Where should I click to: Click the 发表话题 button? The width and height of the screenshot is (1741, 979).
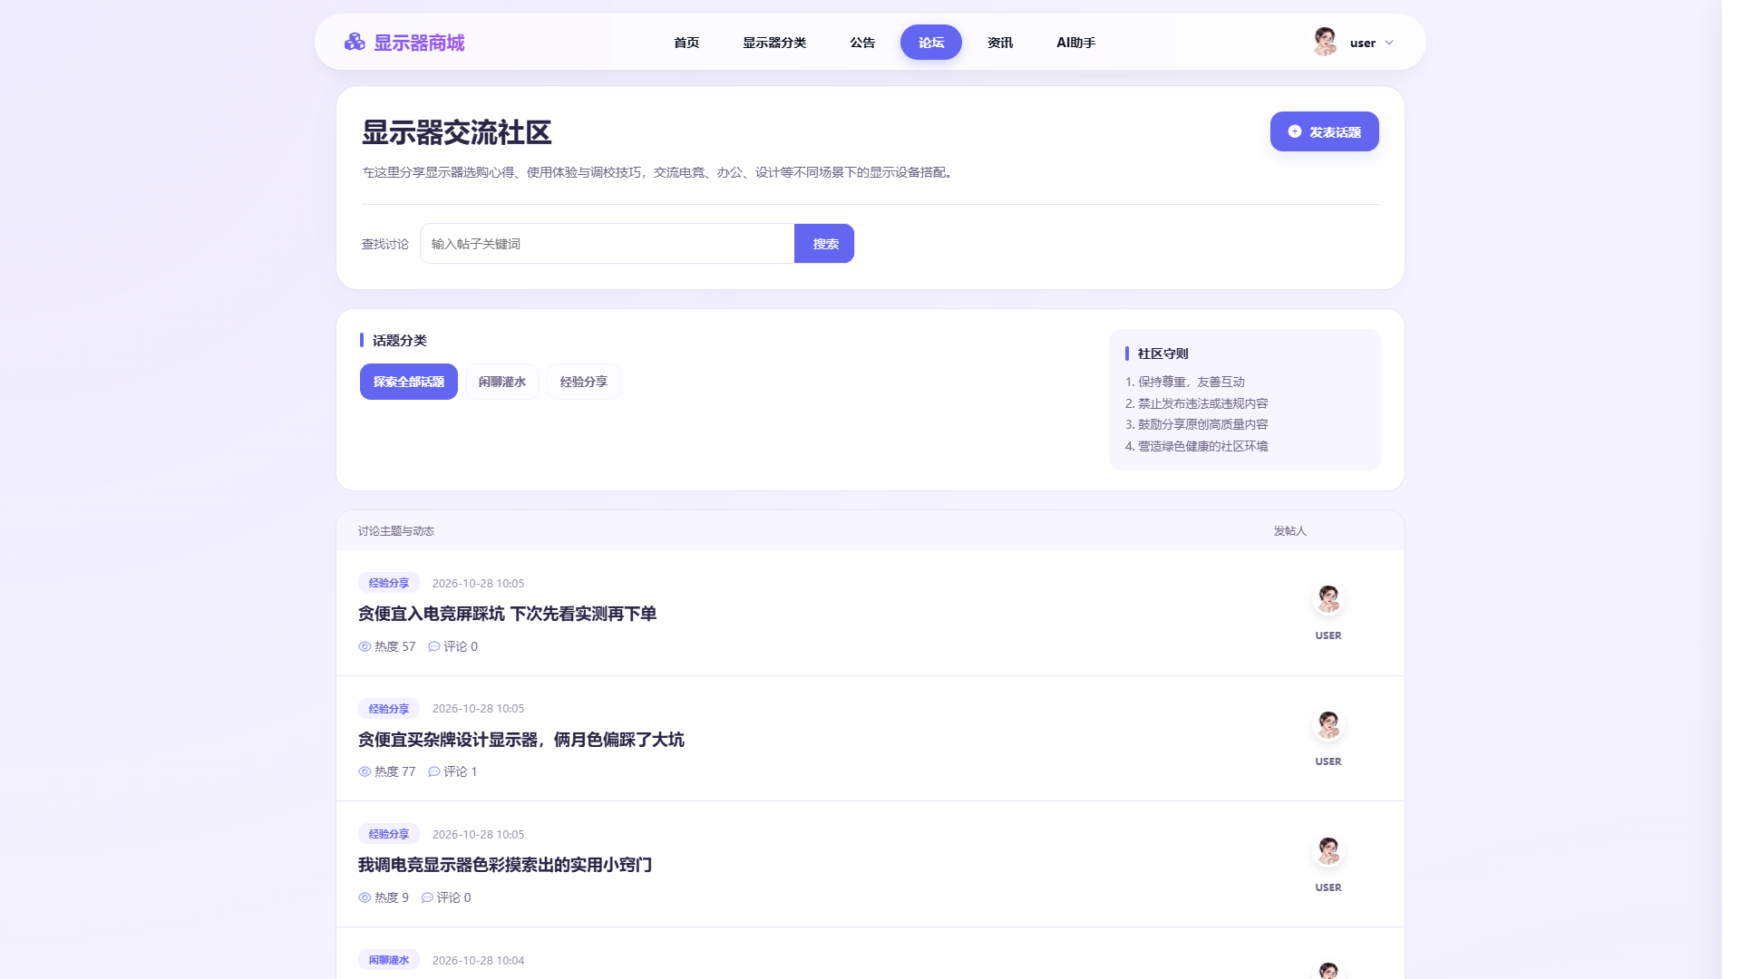click(x=1325, y=131)
